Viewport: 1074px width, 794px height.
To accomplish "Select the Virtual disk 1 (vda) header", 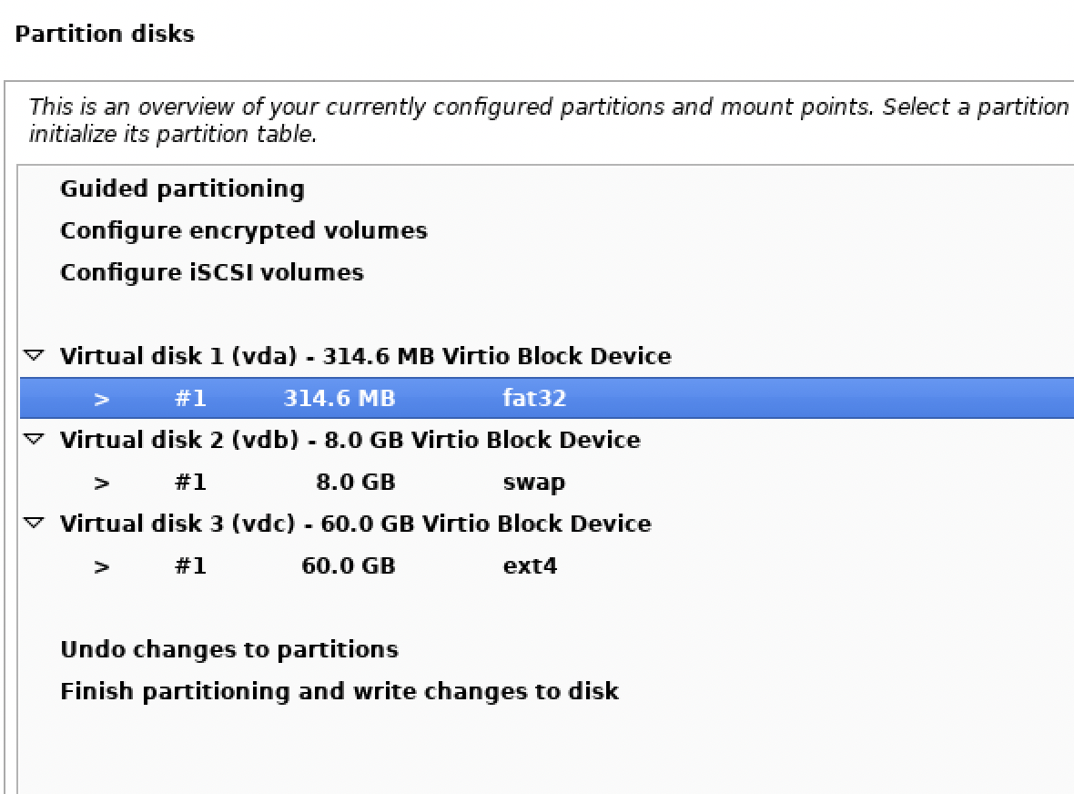I will (x=365, y=356).
